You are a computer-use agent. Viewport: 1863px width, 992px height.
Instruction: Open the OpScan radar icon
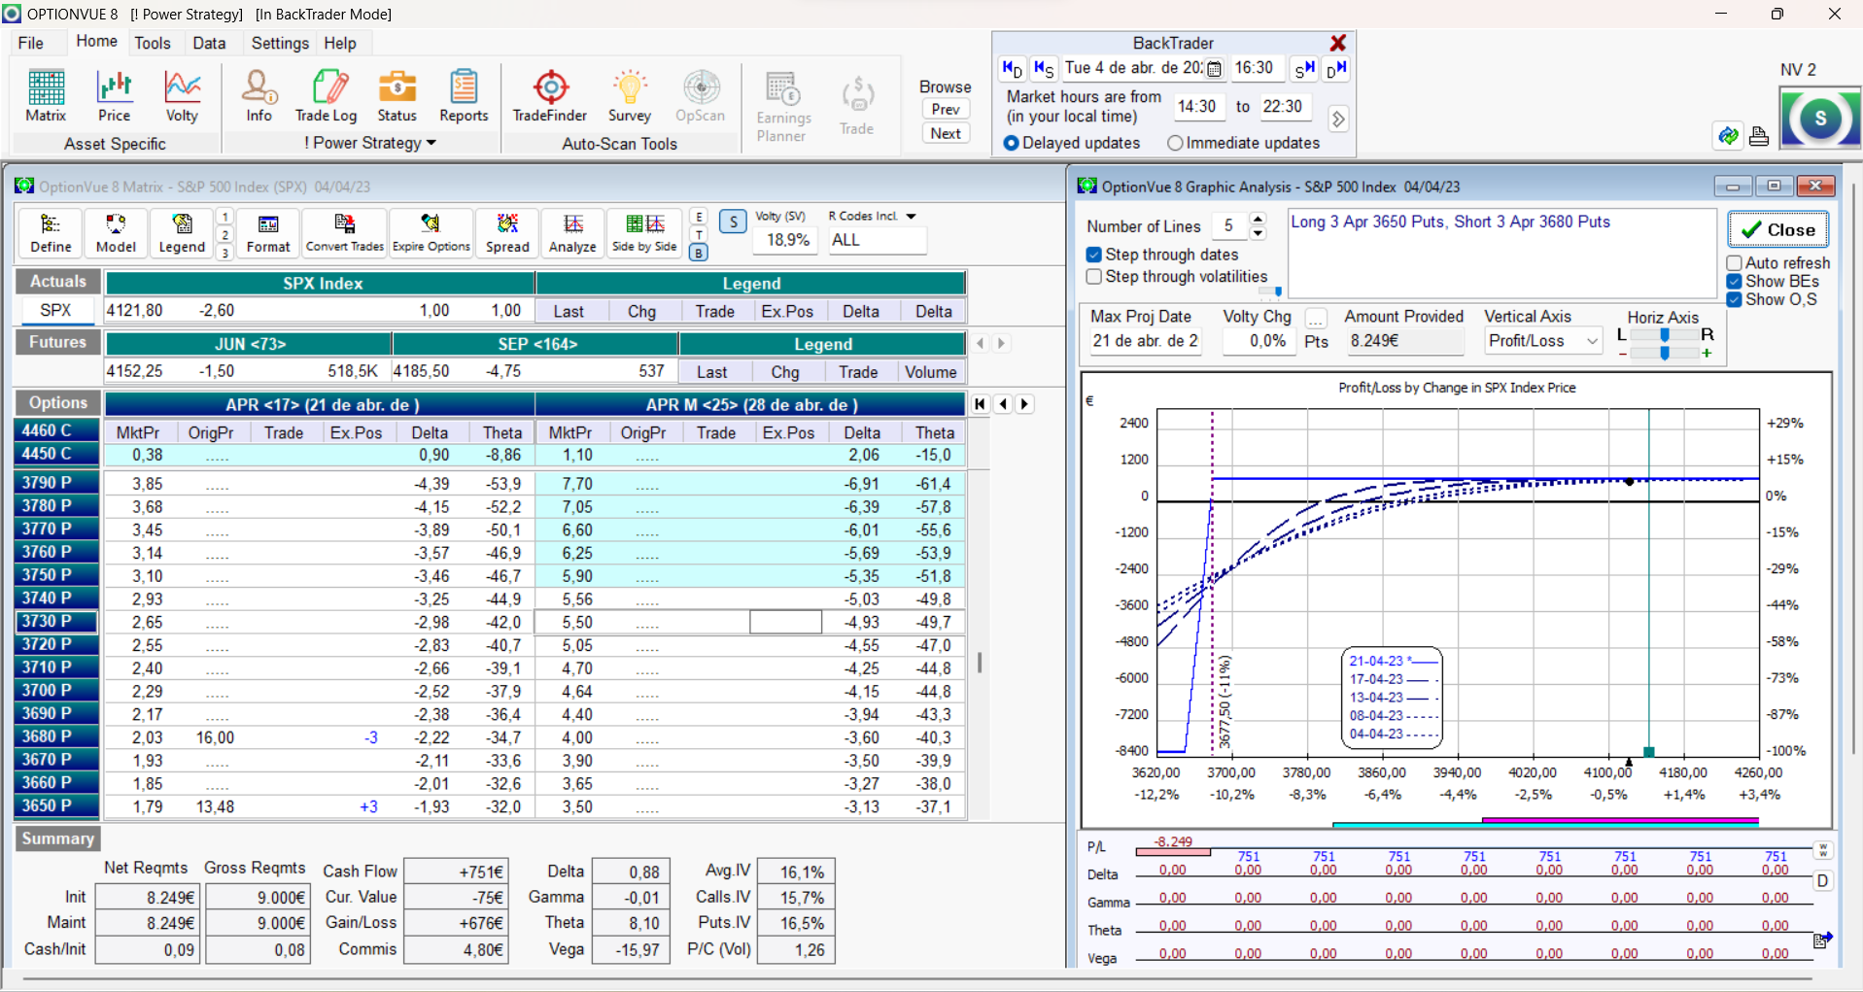coord(700,96)
